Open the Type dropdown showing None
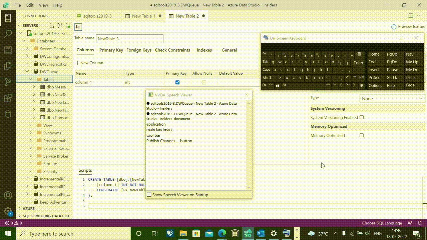The image size is (427, 240). pos(392,98)
